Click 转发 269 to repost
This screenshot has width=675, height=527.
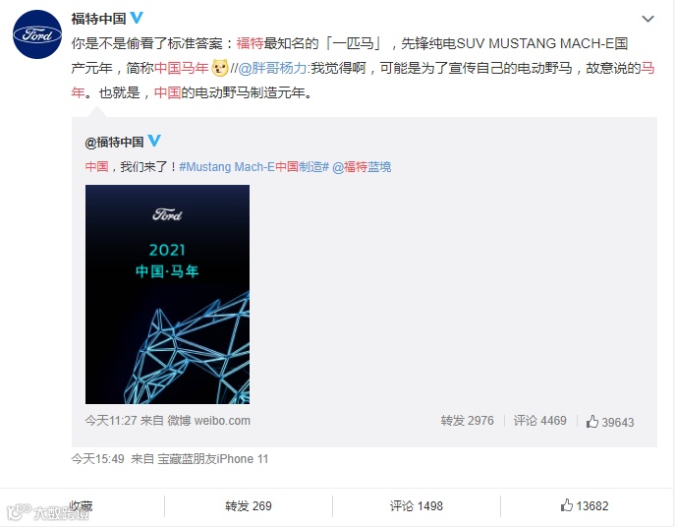coord(249,506)
